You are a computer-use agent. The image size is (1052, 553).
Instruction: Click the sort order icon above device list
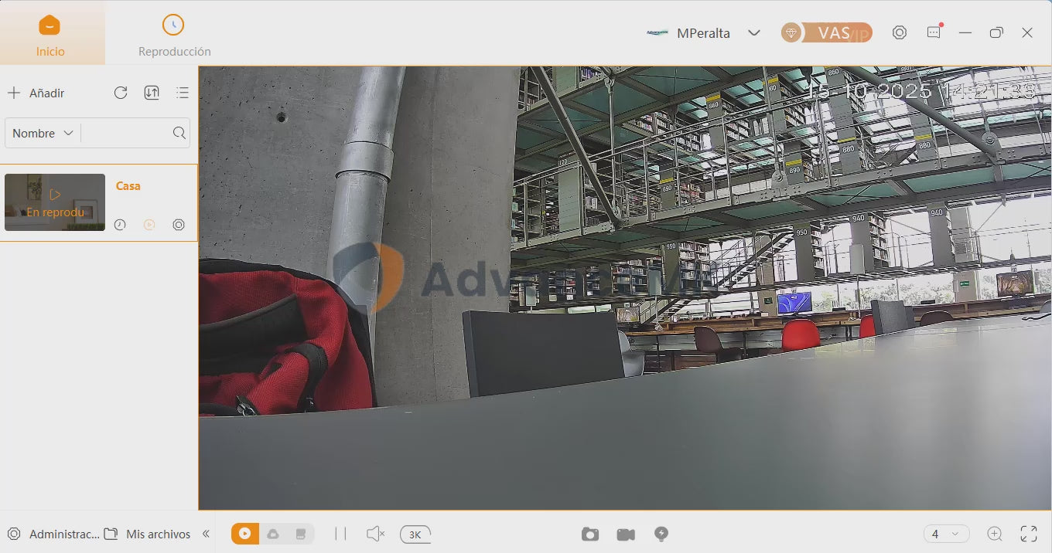pos(152,93)
